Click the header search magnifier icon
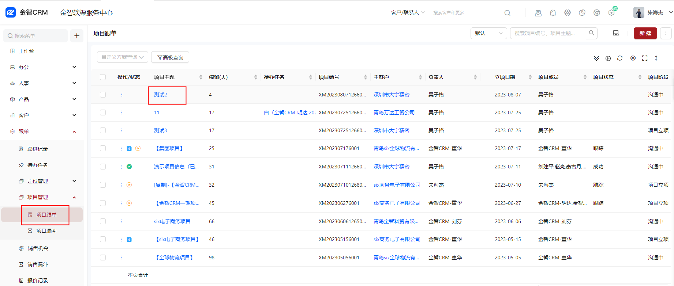This screenshot has height=286, width=674. [x=507, y=13]
